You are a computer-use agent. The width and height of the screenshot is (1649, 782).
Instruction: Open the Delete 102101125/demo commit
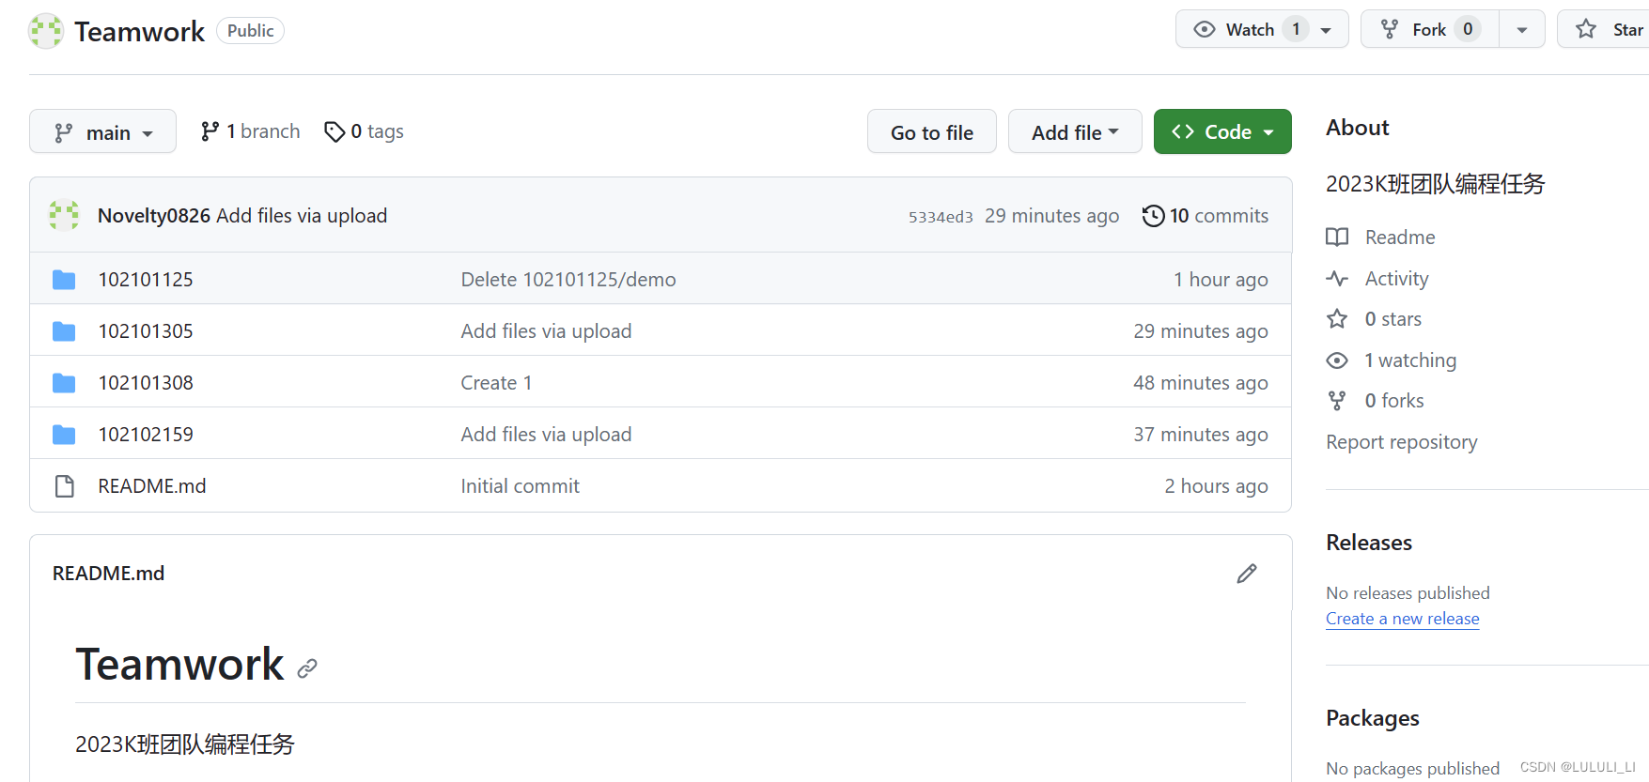(x=568, y=280)
